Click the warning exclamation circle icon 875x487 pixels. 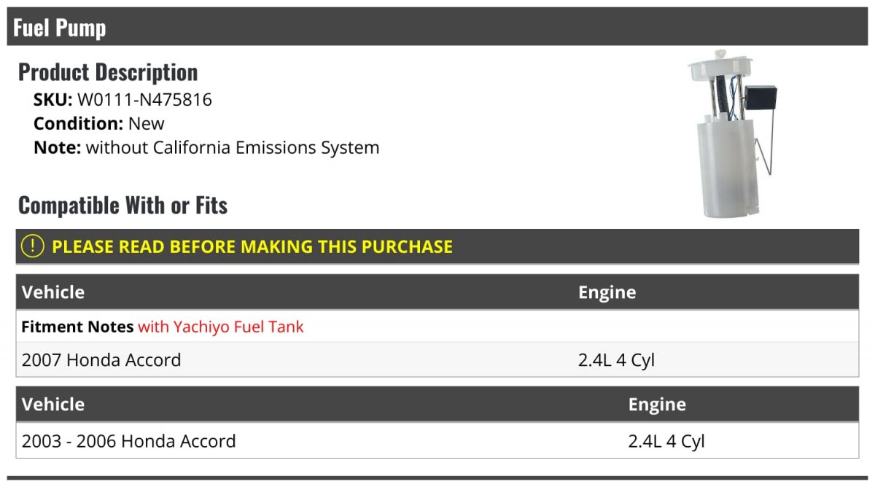tap(33, 246)
